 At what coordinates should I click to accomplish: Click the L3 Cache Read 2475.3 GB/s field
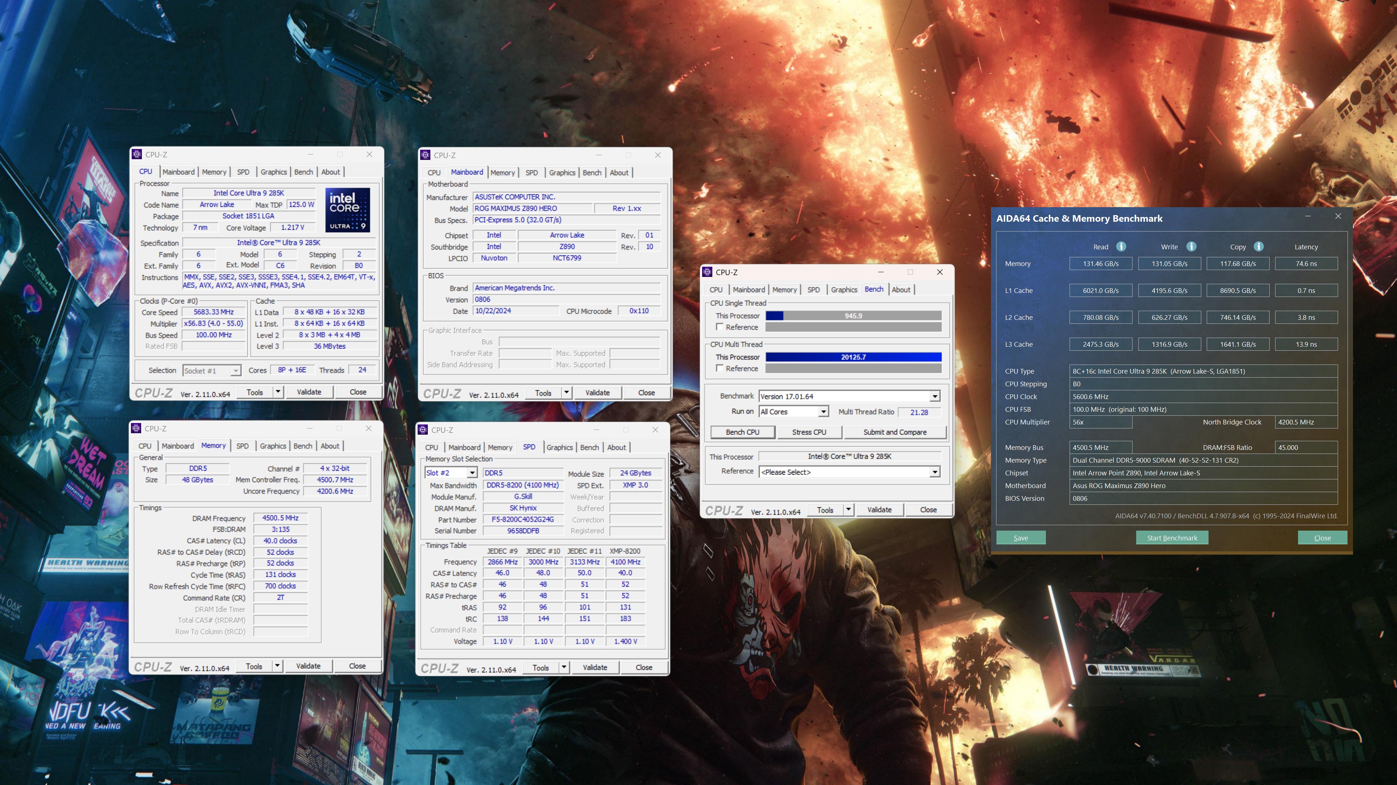coord(1101,345)
